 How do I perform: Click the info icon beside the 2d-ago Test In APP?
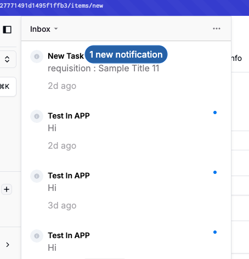pos(37,116)
